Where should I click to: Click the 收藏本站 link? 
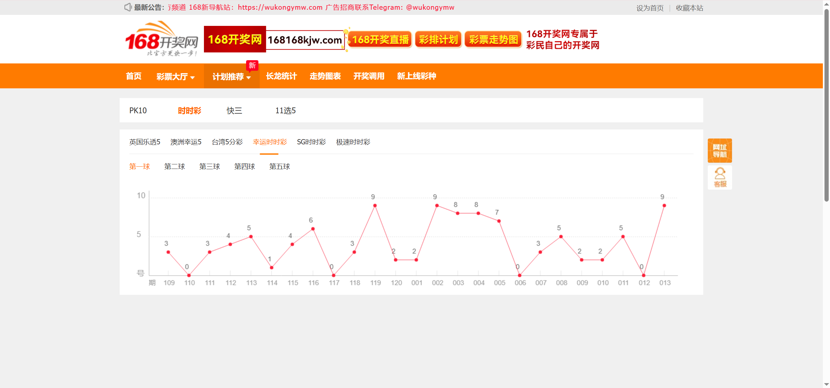689,8
